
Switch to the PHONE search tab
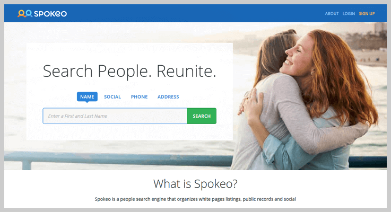coord(140,96)
